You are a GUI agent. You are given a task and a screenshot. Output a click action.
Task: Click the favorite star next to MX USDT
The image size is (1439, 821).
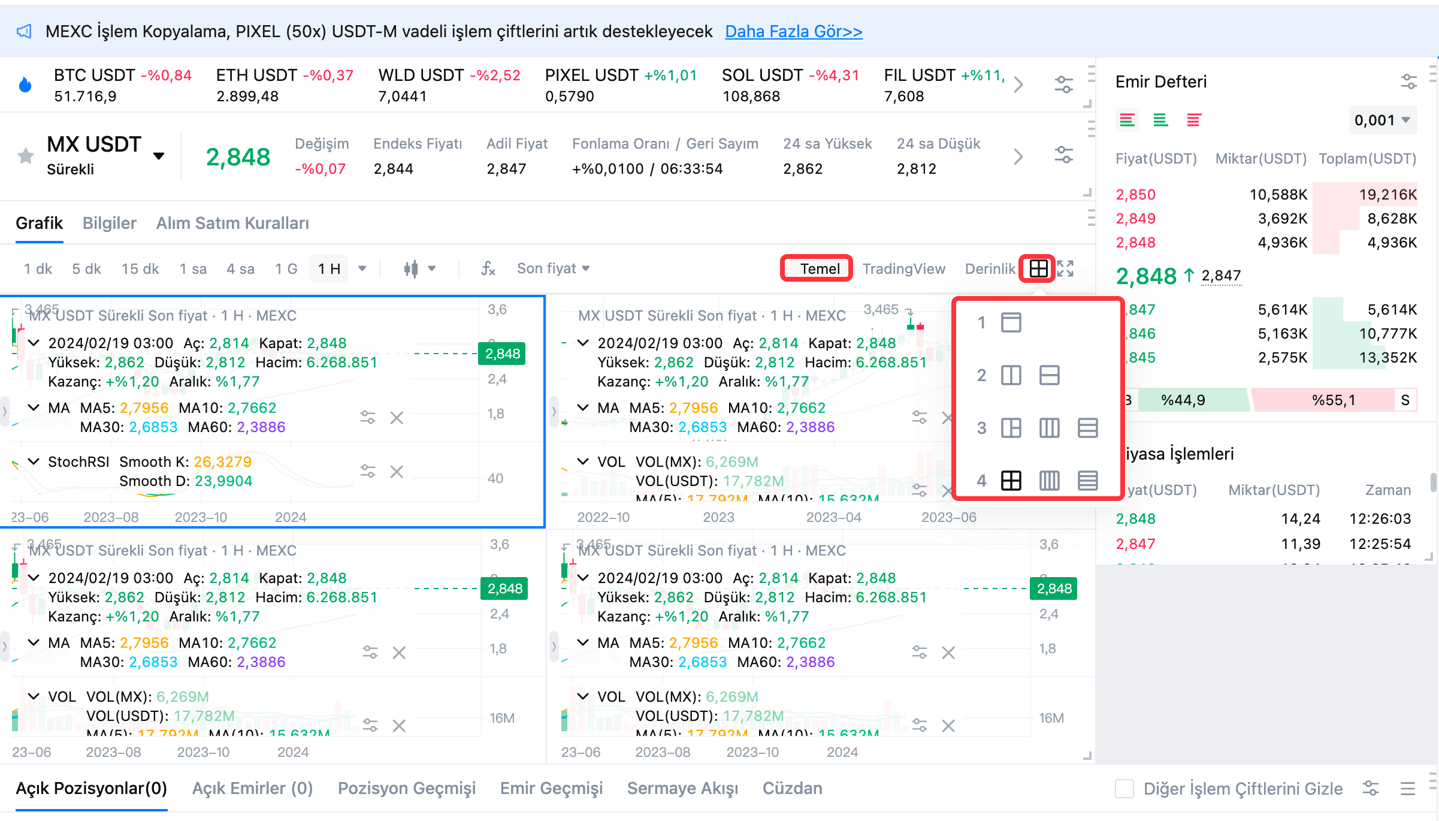pyautogui.click(x=26, y=156)
